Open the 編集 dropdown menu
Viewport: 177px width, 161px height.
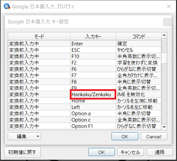(24, 136)
